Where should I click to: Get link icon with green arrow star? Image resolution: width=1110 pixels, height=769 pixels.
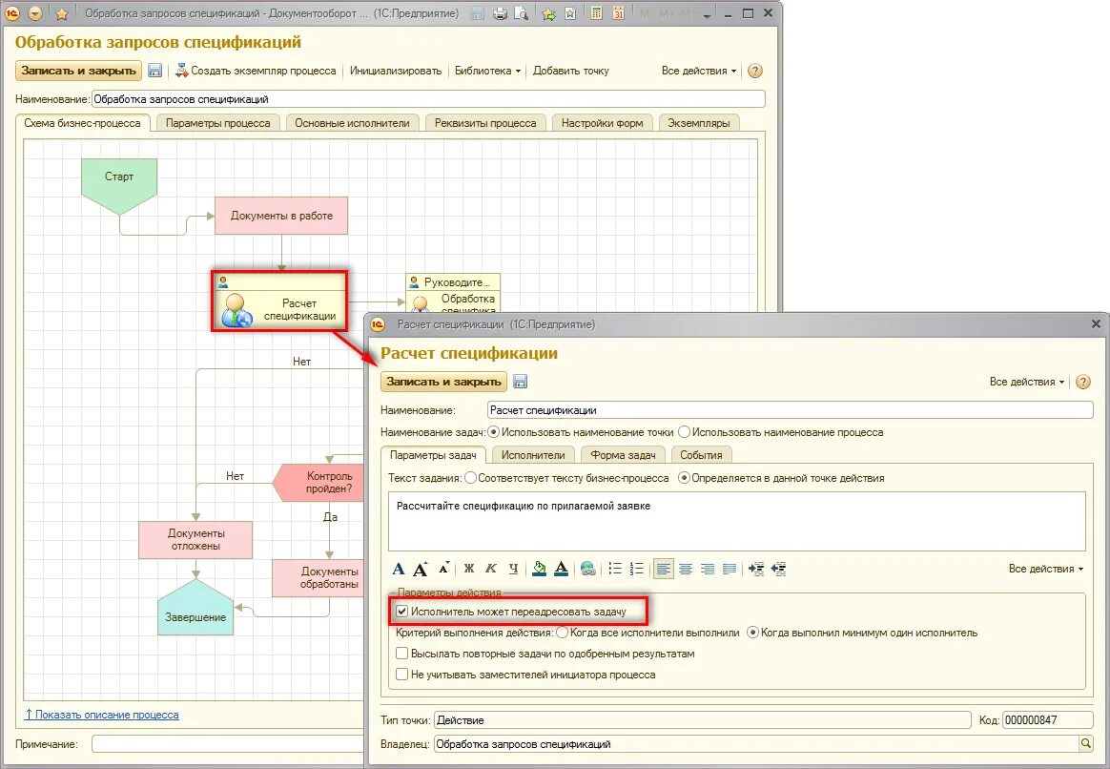pos(548,13)
